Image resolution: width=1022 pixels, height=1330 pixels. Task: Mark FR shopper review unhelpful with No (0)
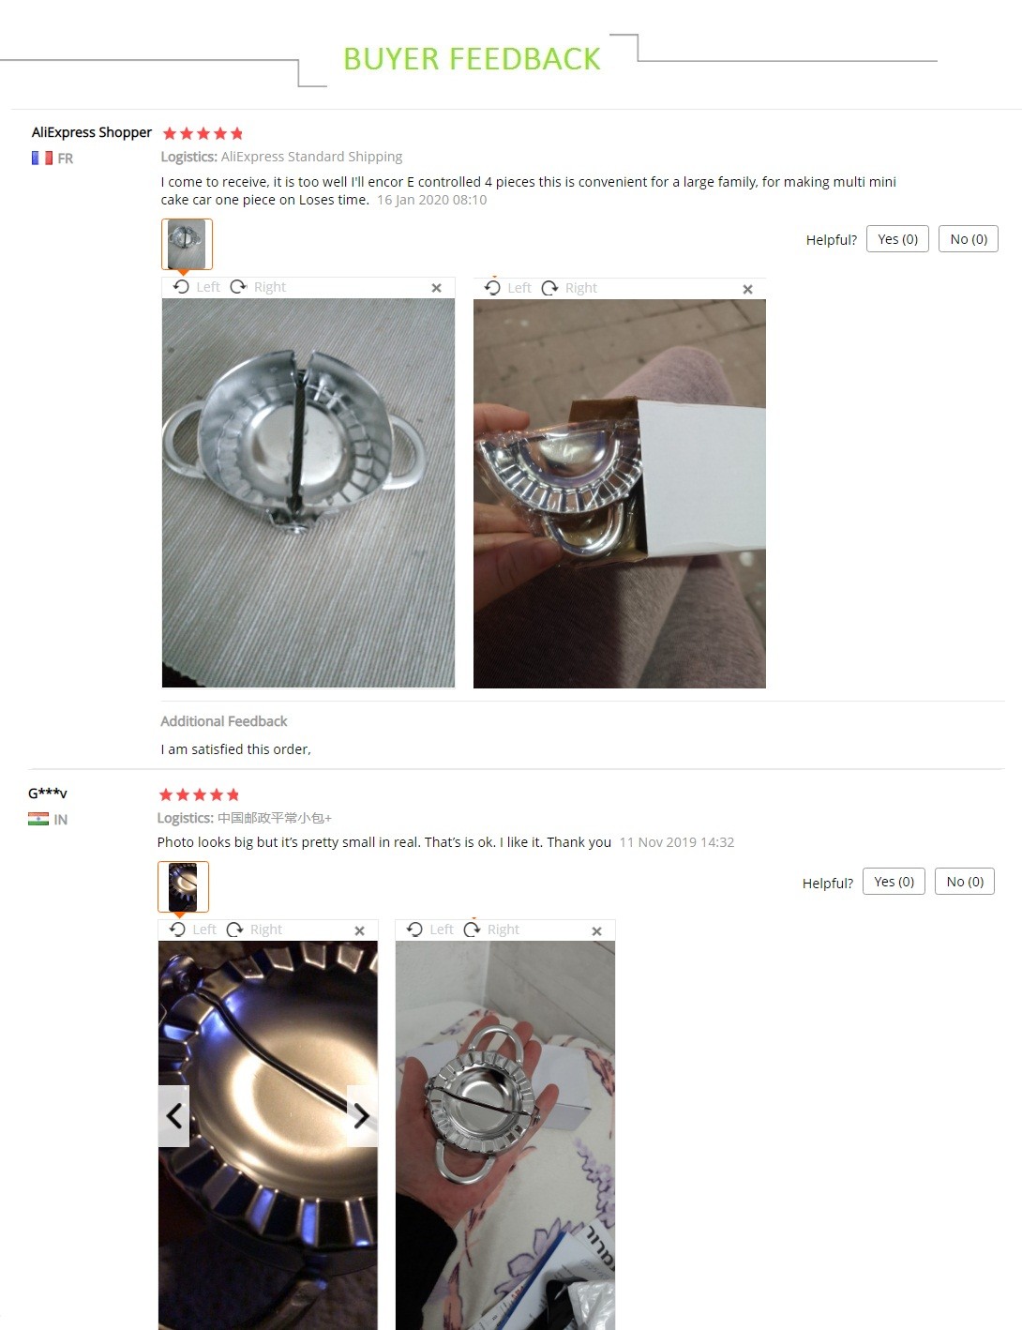(x=969, y=239)
